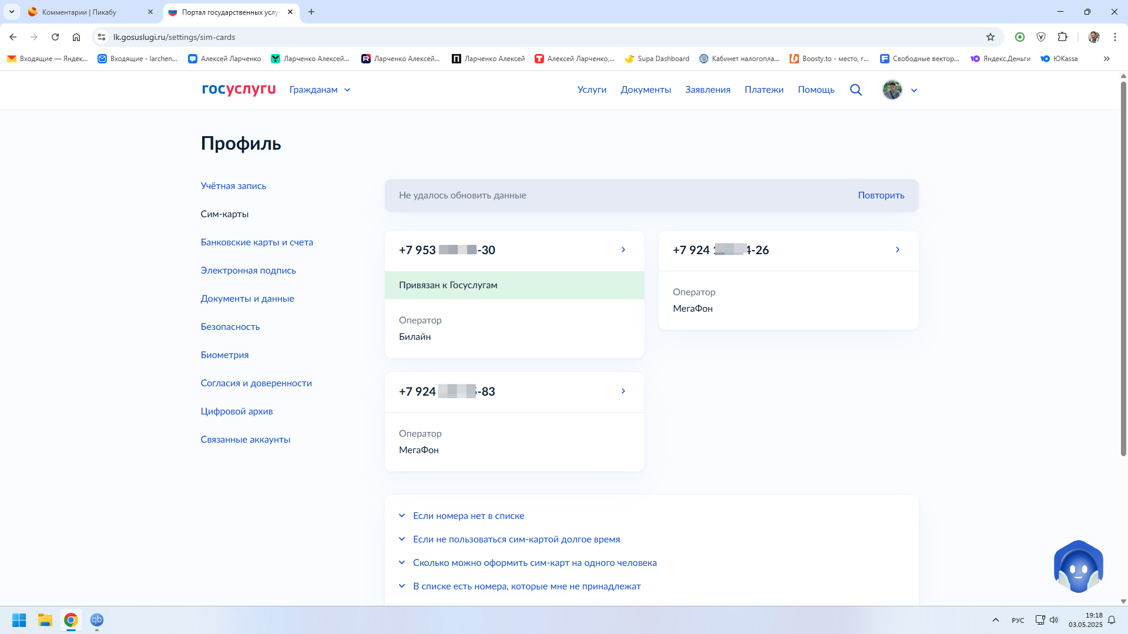Expand "Сколько можно оформить сим-карт" question
The width and height of the screenshot is (1128, 634).
coord(535,562)
